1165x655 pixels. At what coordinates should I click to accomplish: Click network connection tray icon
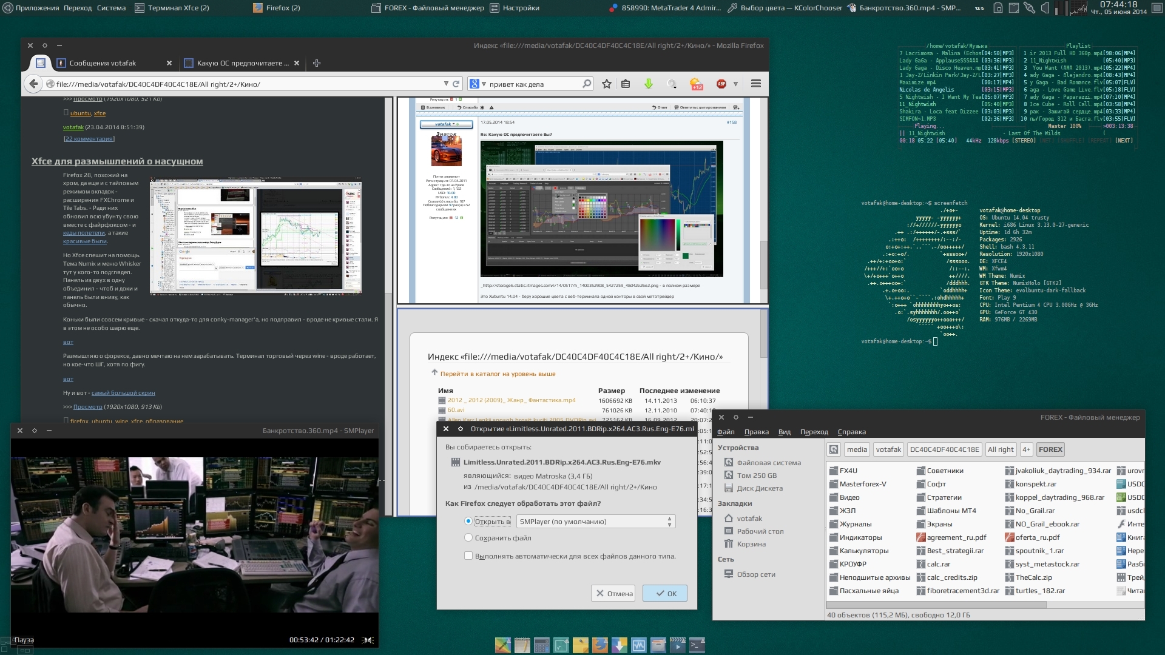(1029, 8)
